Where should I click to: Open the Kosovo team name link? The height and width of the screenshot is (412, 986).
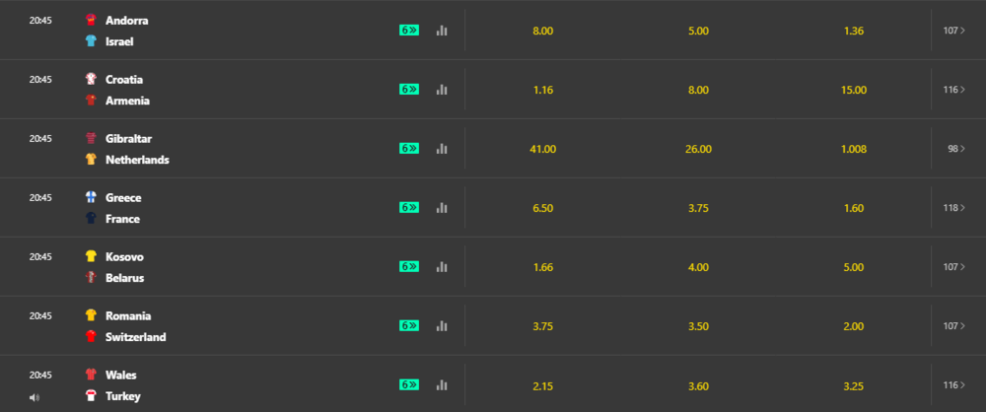point(124,256)
